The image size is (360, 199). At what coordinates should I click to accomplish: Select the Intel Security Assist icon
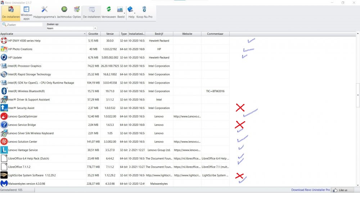click(x=4, y=108)
